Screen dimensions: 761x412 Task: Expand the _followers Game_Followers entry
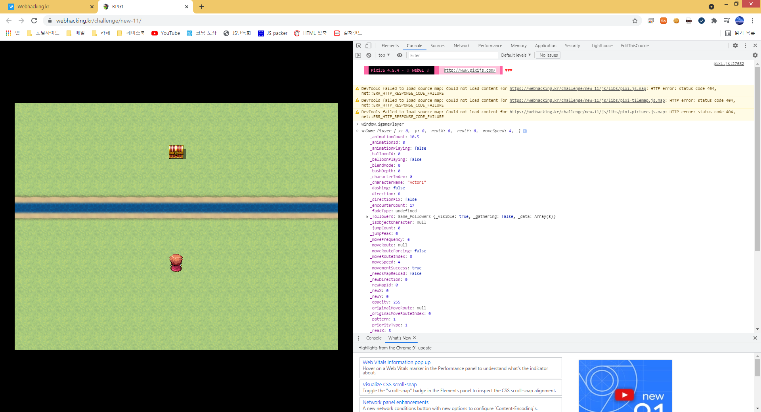pos(367,217)
